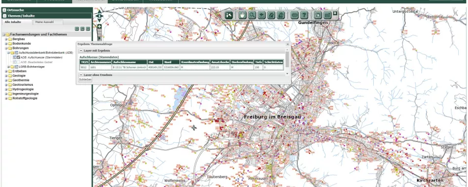Select the info identify tool
This screenshot has width=468, height=187.
tap(229, 15)
